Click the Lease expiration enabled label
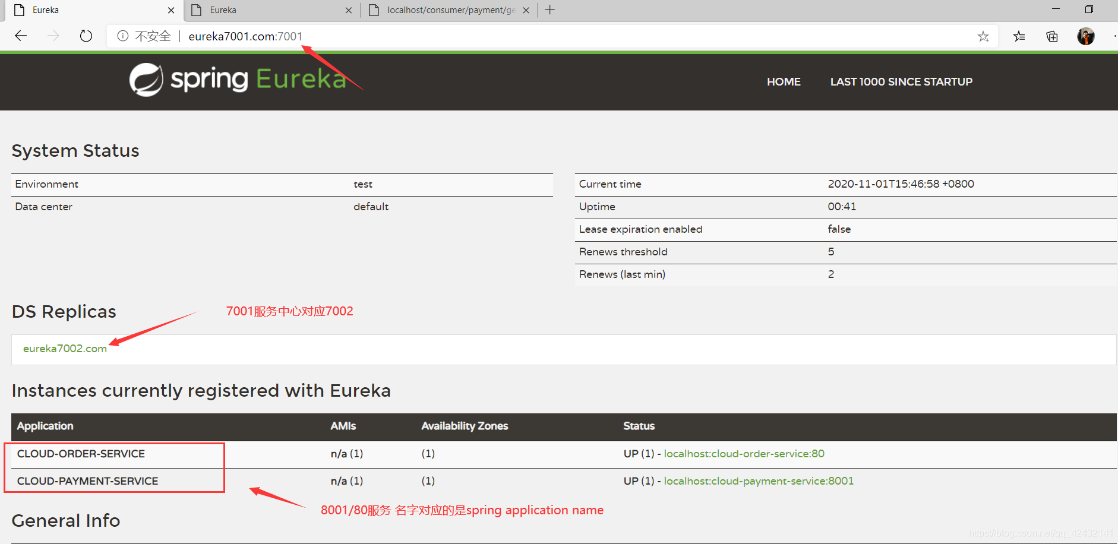This screenshot has width=1118, height=544. (x=640, y=229)
